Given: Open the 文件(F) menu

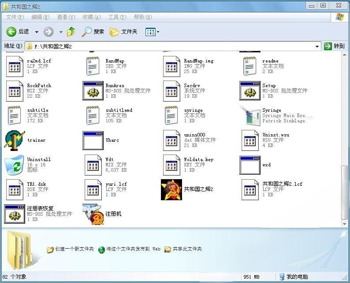Looking at the screenshot, I should tap(15, 17).
